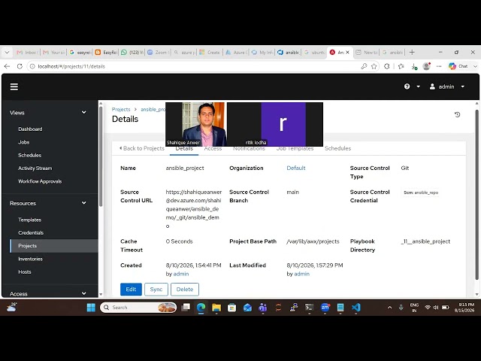Select Projects in sidebar
Screen dimensions: 481x361
point(54,246)
